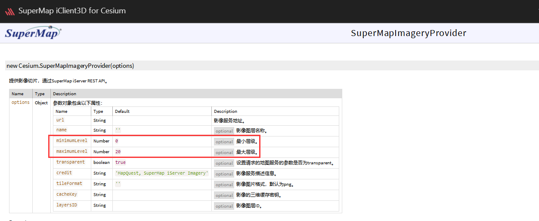Click the optional badge in the layersID row
The width and height of the screenshot is (539, 221).
point(224,206)
